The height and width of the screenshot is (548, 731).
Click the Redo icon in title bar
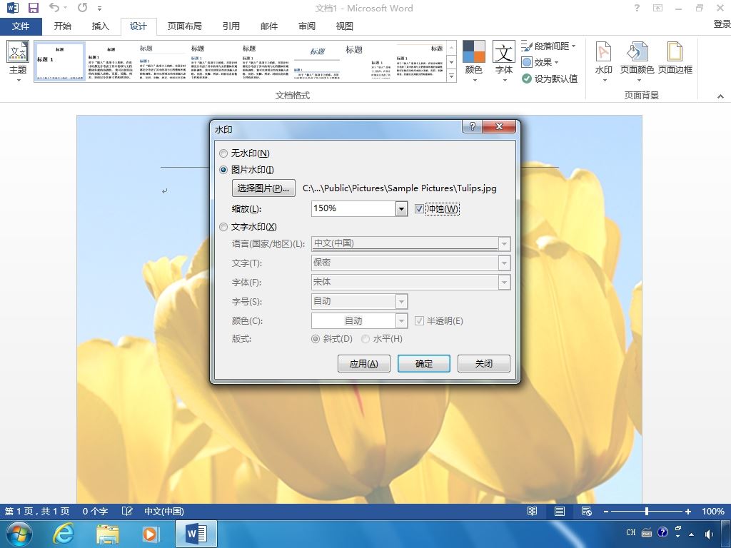[83, 7]
